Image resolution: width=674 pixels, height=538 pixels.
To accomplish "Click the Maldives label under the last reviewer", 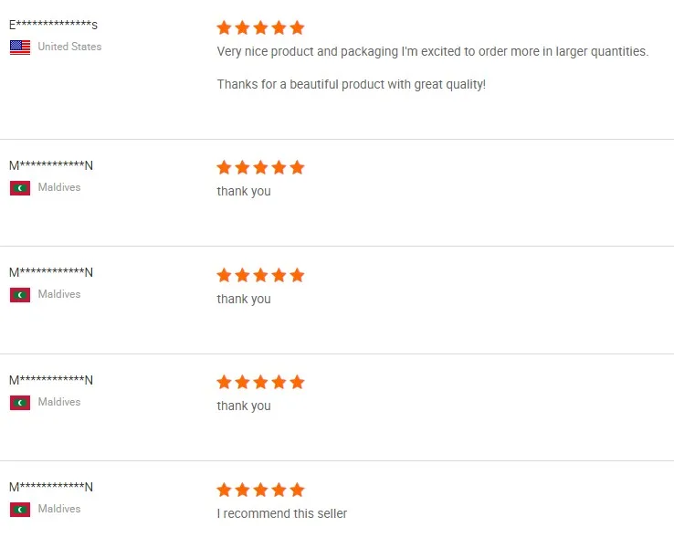I will (x=59, y=510).
